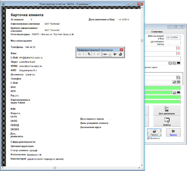
Task: Click the Дата занесения в базу field
Action: coord(173,37)
